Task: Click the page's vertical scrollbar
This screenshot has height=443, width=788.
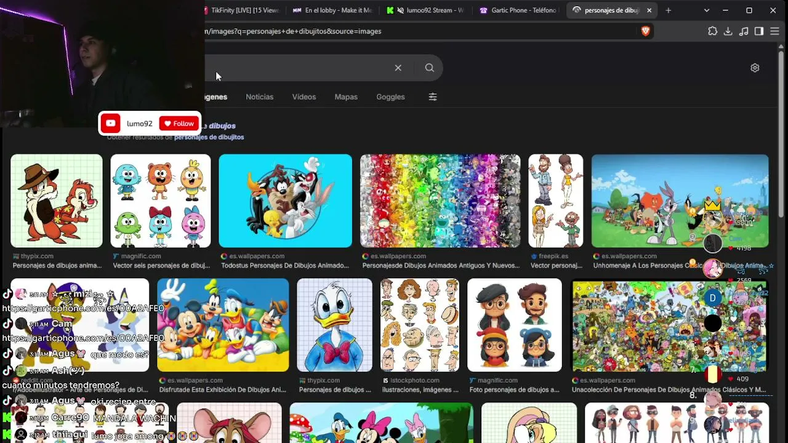Action: [x=782, y=135]
